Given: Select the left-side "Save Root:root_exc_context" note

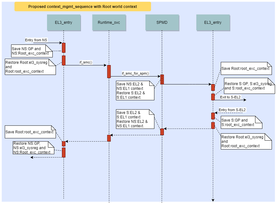Looking at the screenshot, I should (30, 132).
